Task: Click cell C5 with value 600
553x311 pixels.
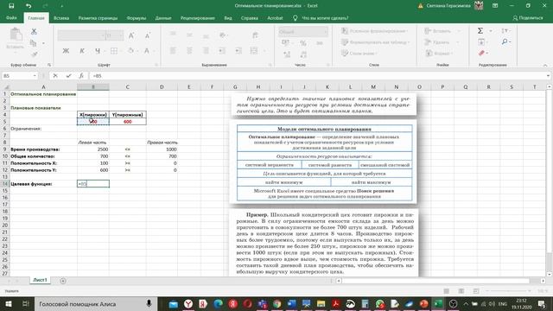Action: [x=128, y=122]
